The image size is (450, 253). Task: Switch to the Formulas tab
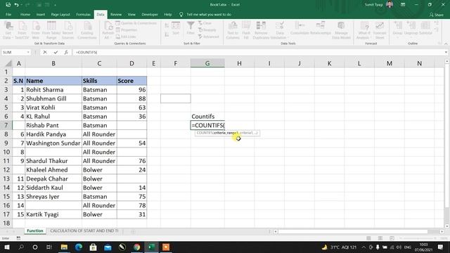pos(83,14)
